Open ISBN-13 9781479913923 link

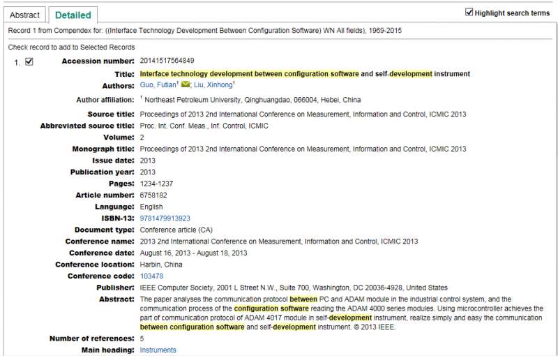pos(165,218)
